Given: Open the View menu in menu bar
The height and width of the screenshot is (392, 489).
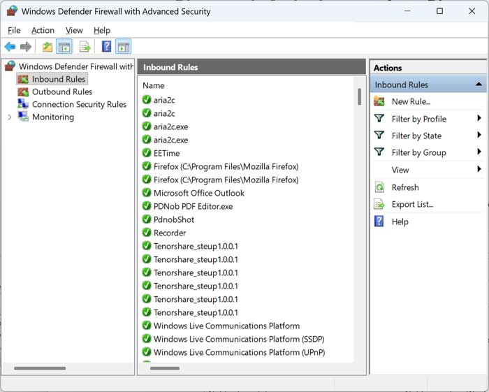Looking at the screenshot, I should (74, 30).
